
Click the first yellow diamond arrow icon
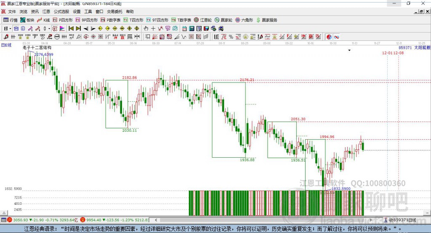(100, 29)
